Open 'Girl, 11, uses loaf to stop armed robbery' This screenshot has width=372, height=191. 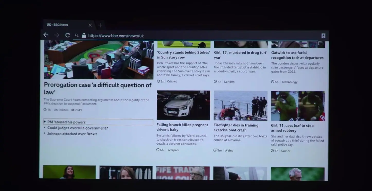tap(292, 128)
